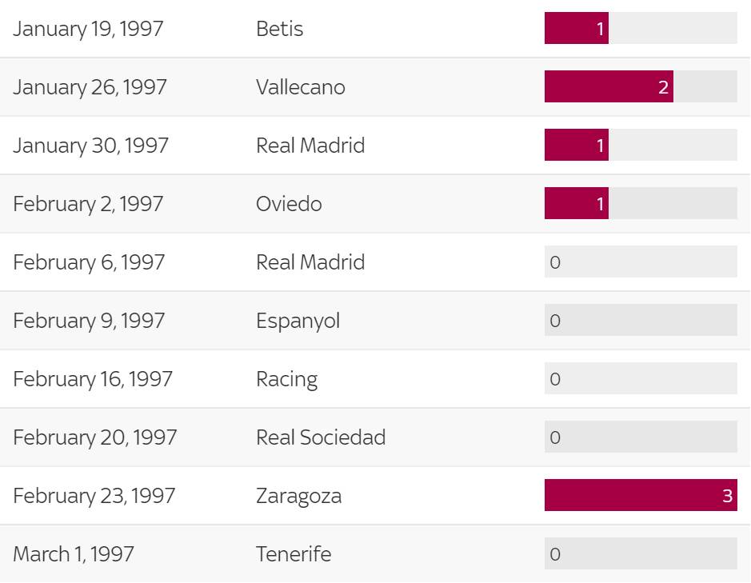This screenshot has width=751, height=583.
Task: Select the Tenerife opponent name
Action: point(293,554)
